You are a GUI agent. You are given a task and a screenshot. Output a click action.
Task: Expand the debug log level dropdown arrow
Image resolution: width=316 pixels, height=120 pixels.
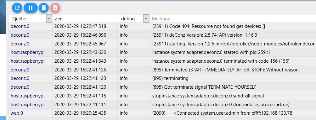point(146,19)
